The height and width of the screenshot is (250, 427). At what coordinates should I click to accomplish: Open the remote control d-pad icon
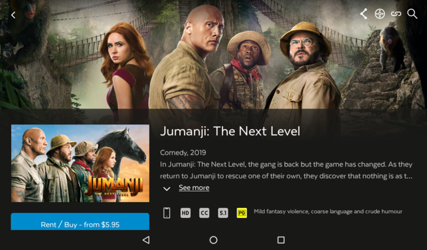380,14
